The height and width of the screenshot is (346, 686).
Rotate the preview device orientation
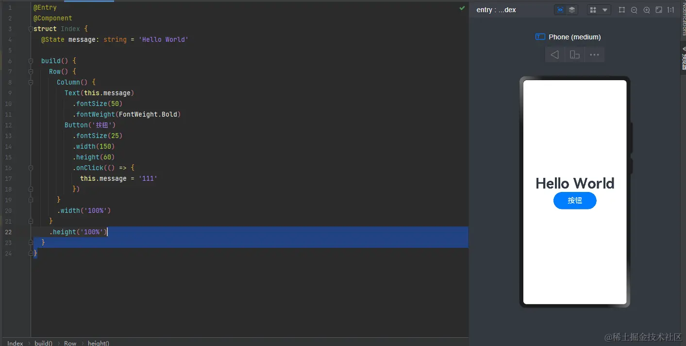pos(575,55)
